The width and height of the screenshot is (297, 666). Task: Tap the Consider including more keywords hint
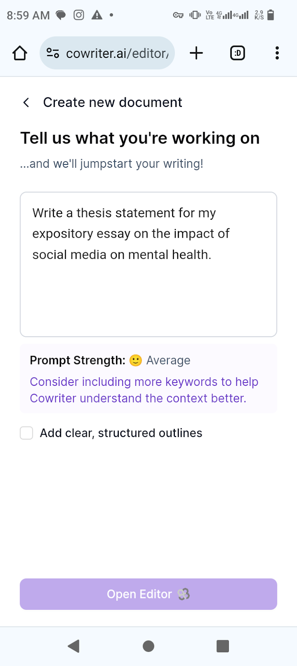(x=144, y=390)
